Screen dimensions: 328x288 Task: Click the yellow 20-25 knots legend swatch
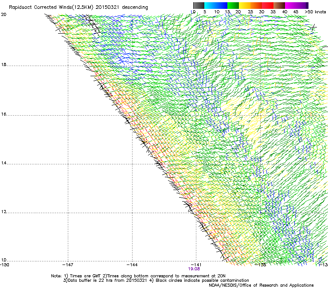point(245,5)
